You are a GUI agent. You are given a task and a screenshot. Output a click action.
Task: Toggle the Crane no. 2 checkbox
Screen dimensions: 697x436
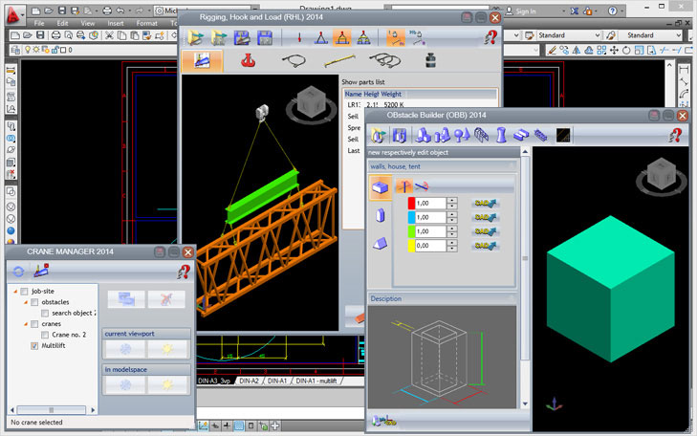[x=45, y=335]
